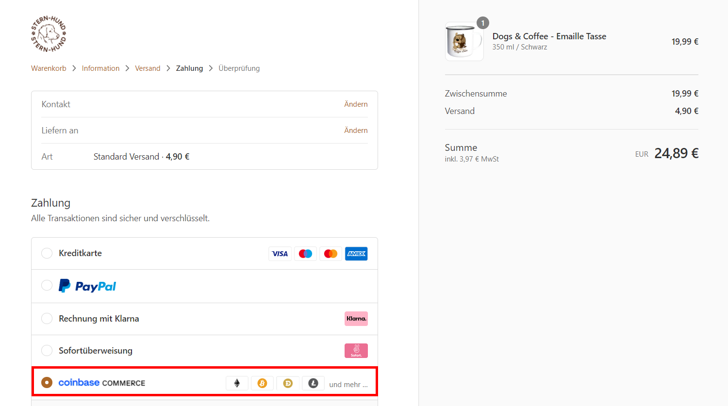Click the Visa card icon
Image resolution: width=728 pixels, height=406 pixels.
point(280,254)
